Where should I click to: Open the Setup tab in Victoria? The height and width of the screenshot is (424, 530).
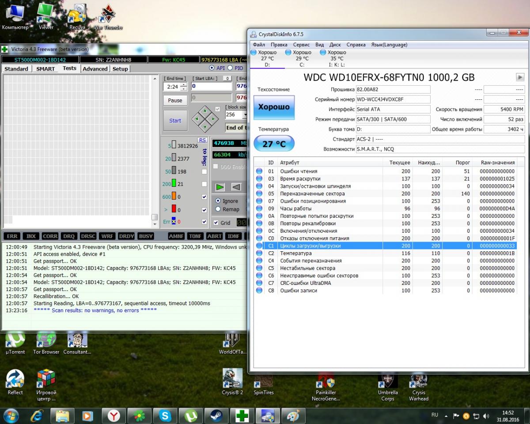(120, 69)
